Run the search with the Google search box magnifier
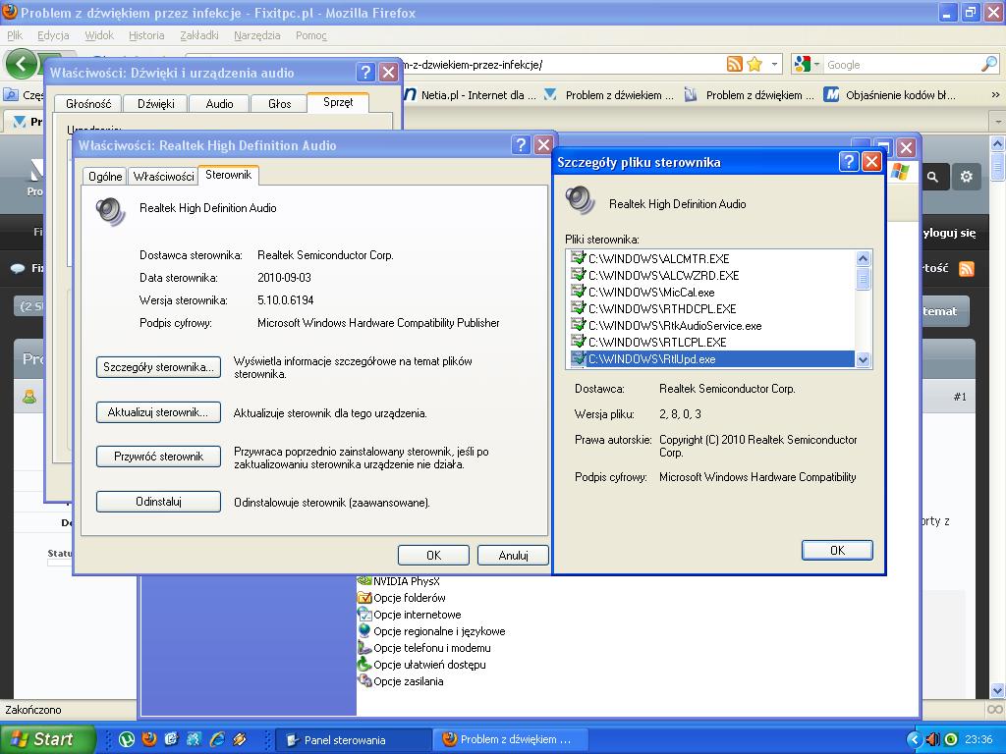Image resolution: width=1006 pixels, height=754 pixels. [x=988, y=64]
